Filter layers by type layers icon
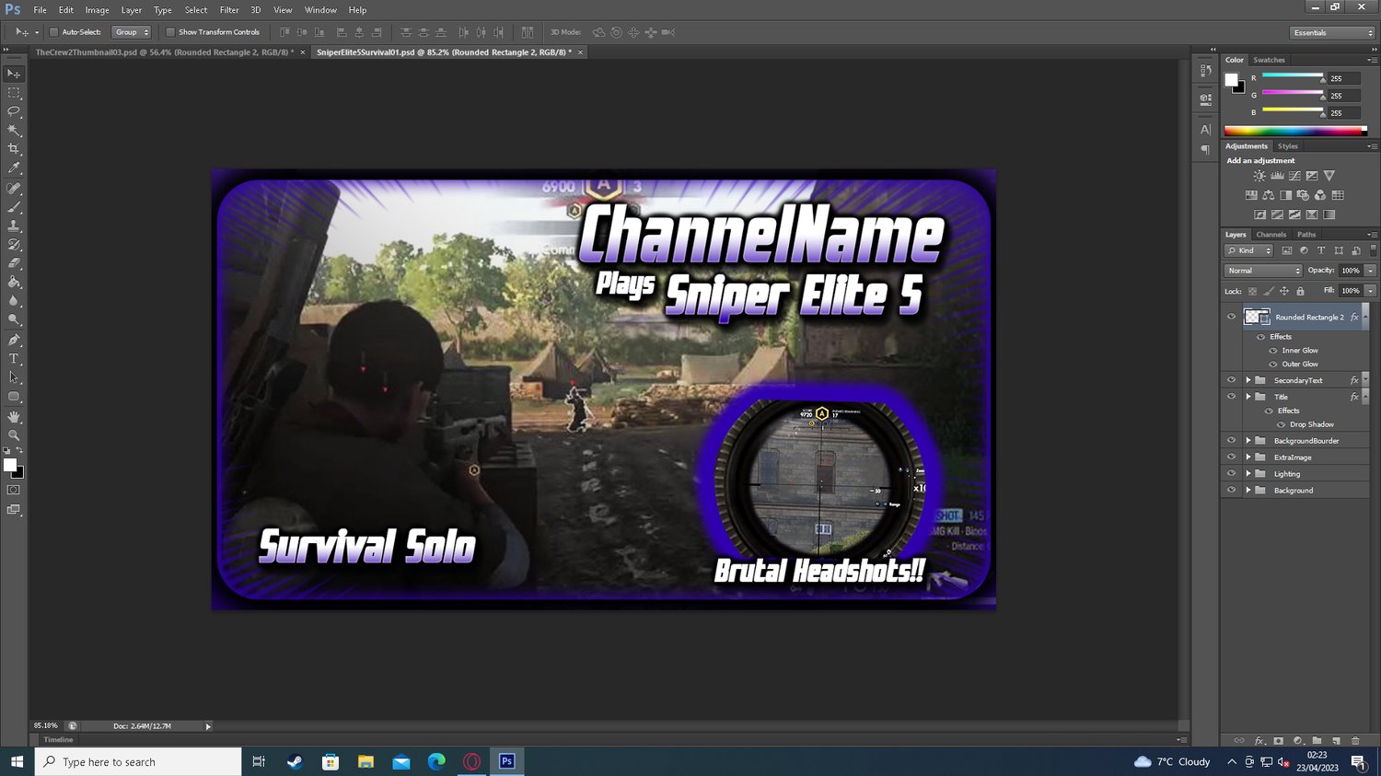Screen dimensions: 1381x776 coord(1321,250)
